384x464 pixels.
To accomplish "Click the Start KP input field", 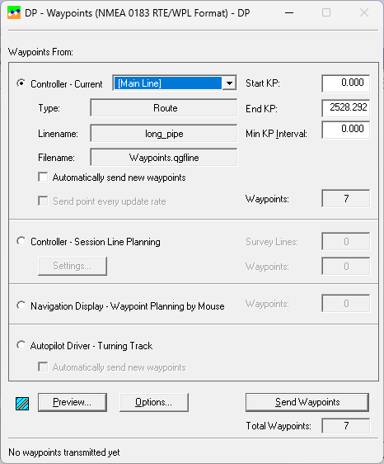I will pyautogui.click(x=345, y=83).
